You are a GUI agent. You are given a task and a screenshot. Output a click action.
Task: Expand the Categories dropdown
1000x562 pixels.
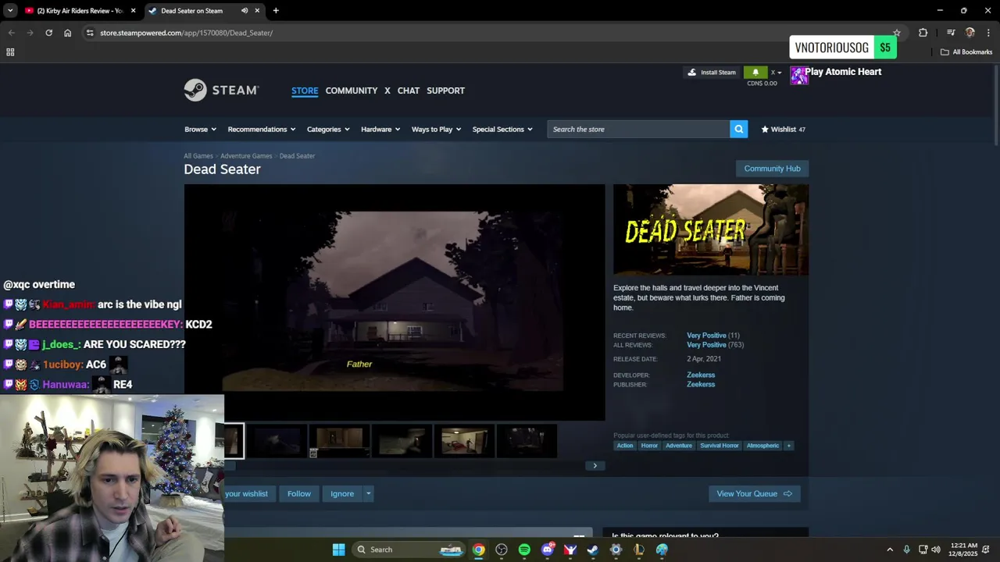click(x=328, y=130)
